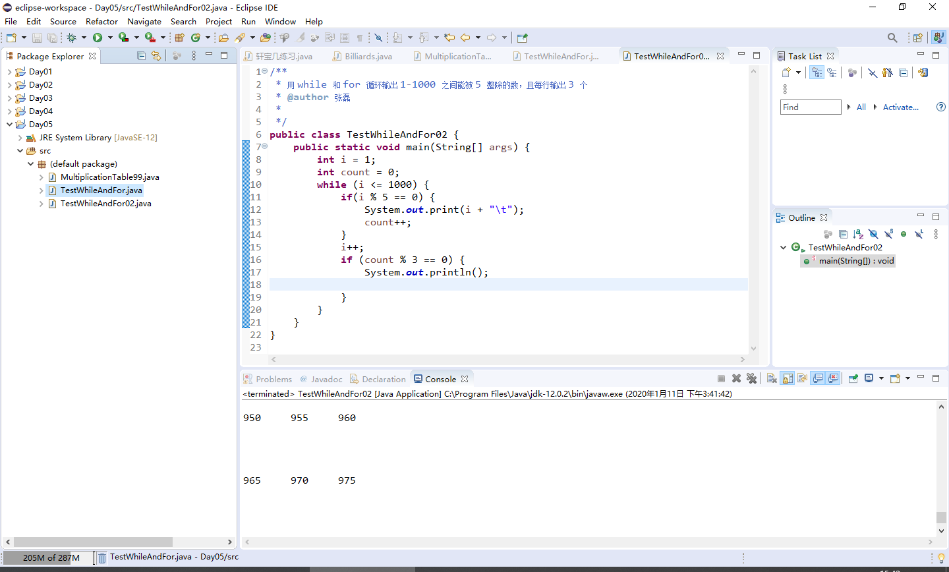Image resolution: width=949 pixels, height=572 pixels.
Task: Collapse the default package node
Action: (30, 164)
